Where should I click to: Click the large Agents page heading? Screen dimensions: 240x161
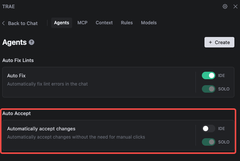[14, 42]
